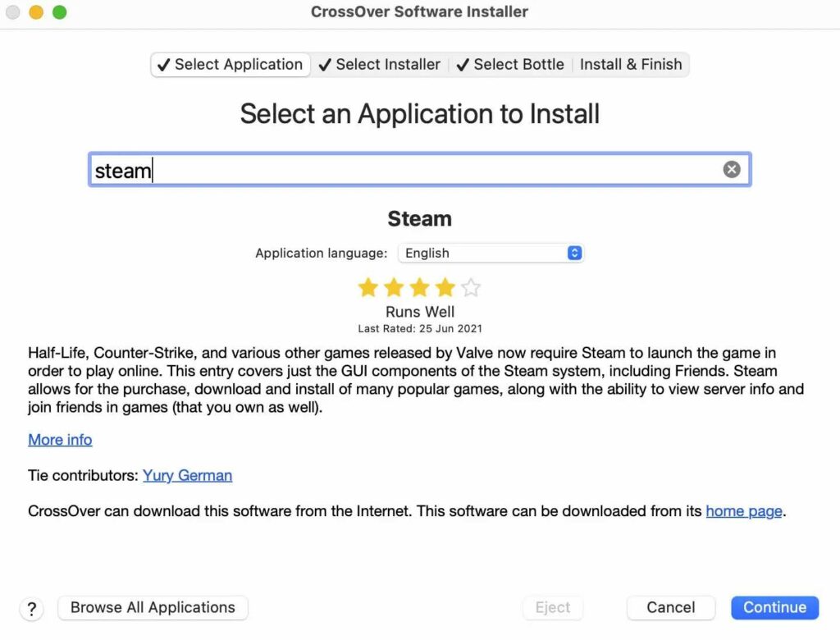Open the help question mark button
840x640 pixels.
32,608
